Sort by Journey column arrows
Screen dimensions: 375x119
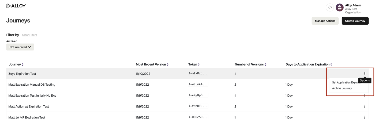click(22, 65)
